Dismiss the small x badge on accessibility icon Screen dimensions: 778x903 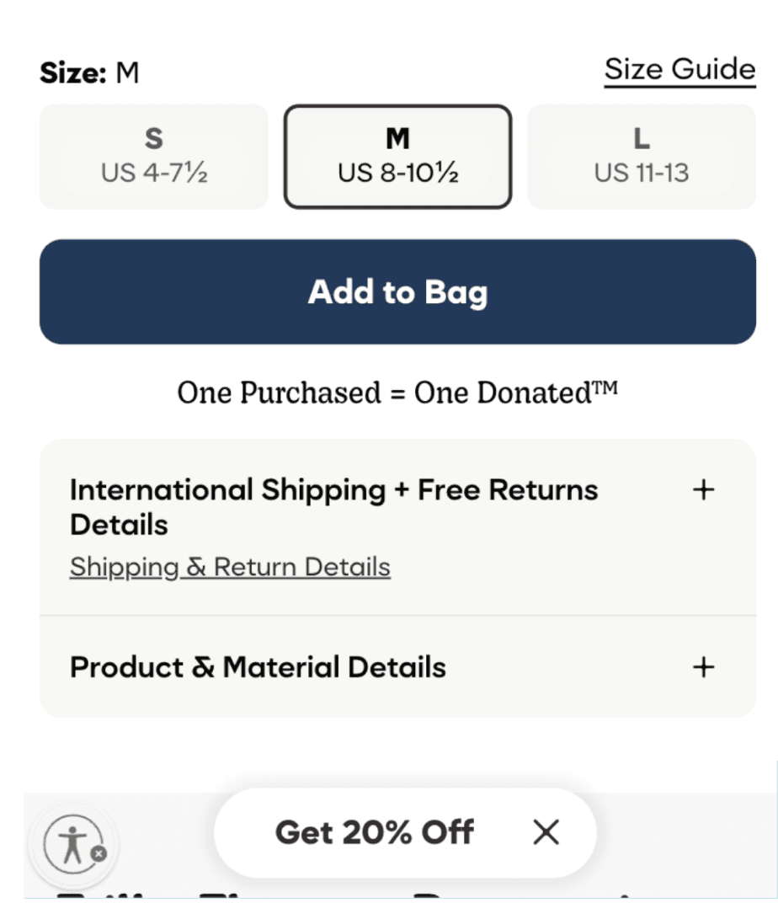pyautogui.click(x=99, y=854)
